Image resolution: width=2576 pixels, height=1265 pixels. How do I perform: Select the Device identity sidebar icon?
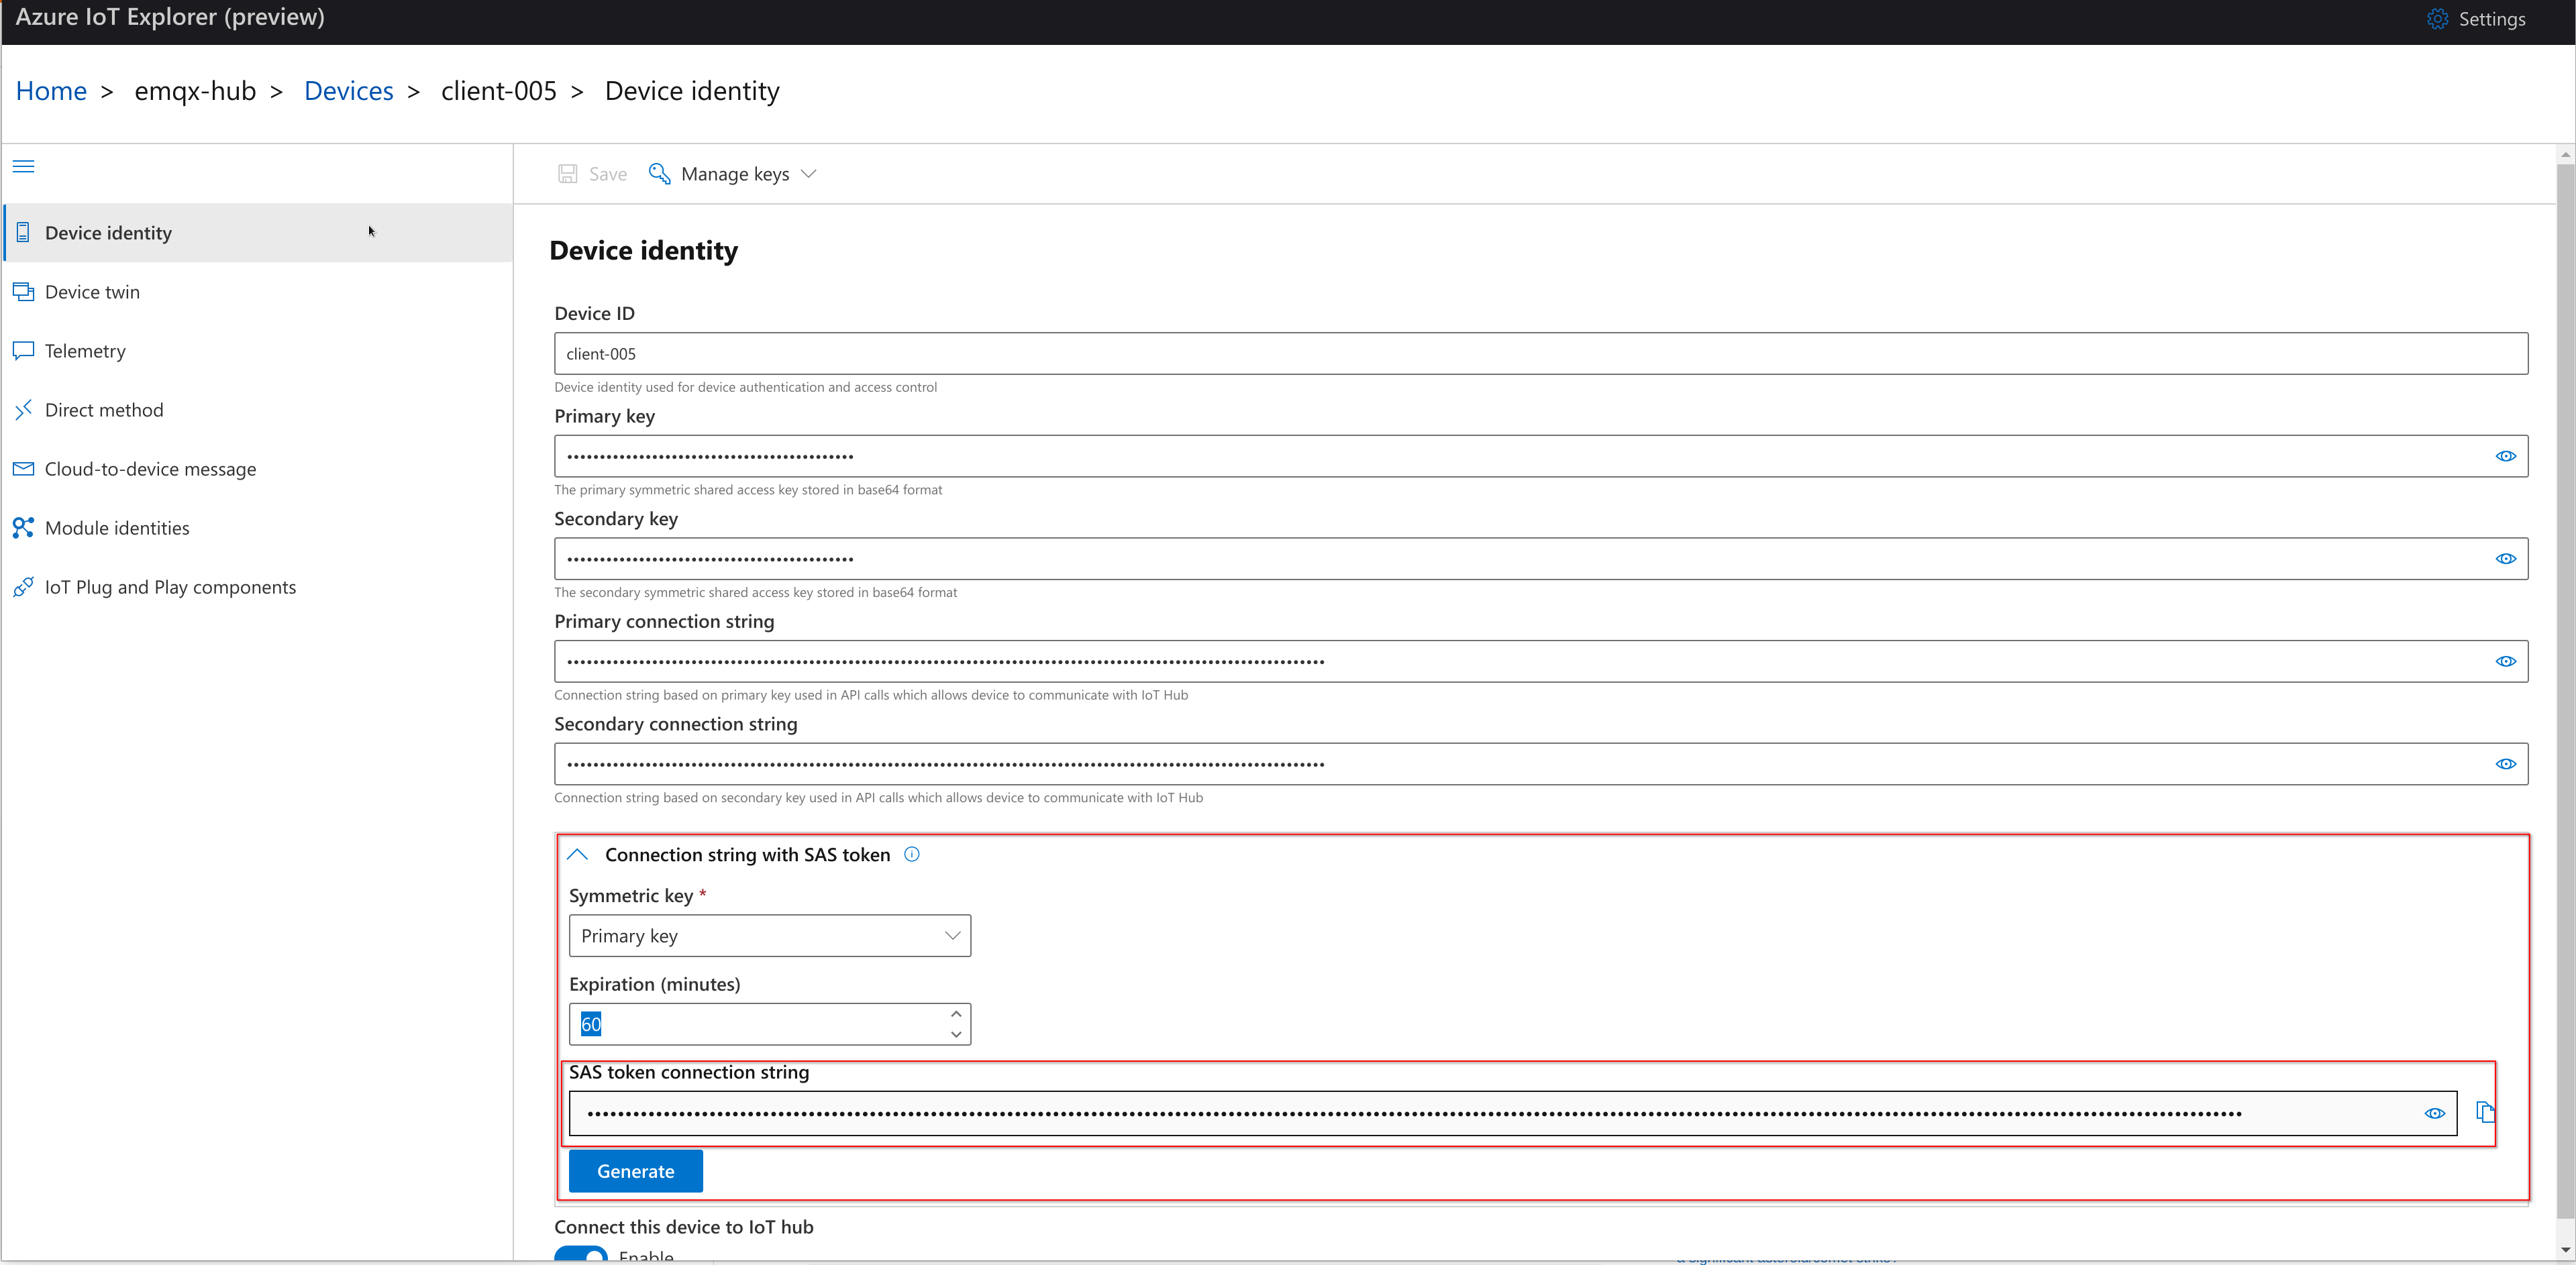coord(24,232)
